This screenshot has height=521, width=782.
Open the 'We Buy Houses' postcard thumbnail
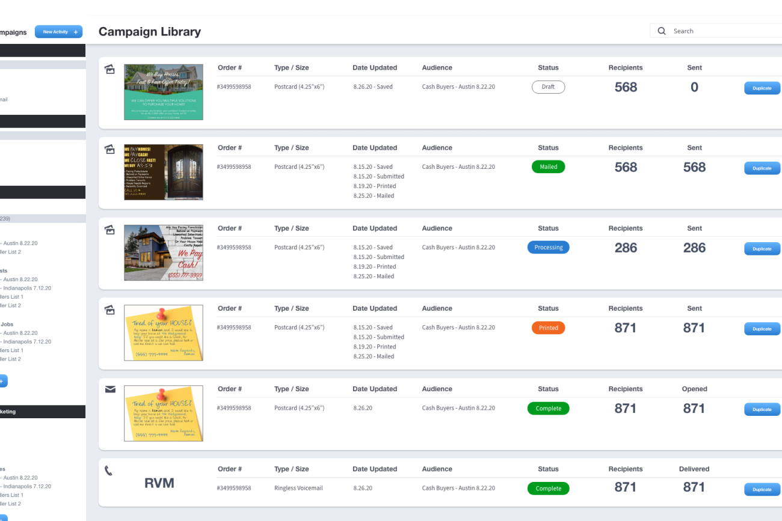(x=164, y=92)
